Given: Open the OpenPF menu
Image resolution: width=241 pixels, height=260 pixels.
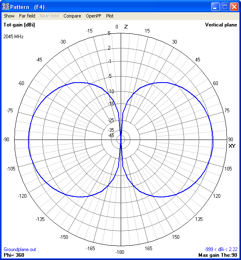Looking at the screenshot, I should point(93,16).
